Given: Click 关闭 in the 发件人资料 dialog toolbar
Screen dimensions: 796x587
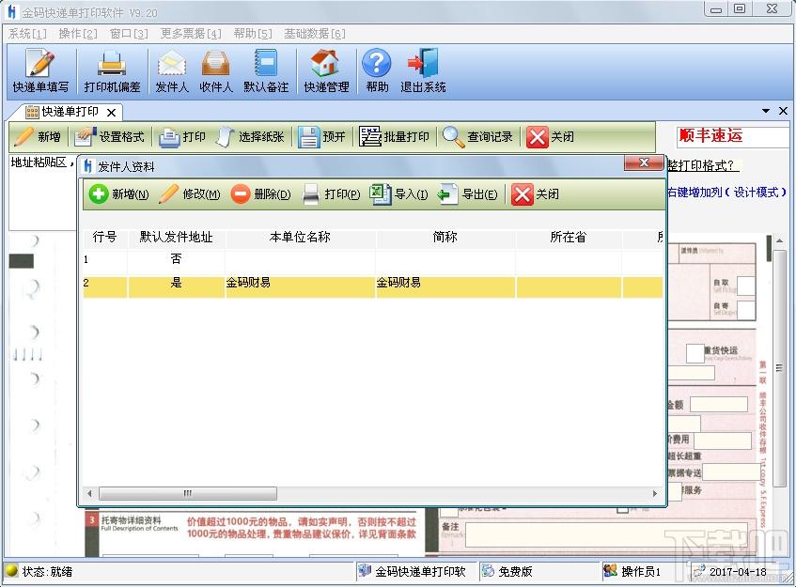Looking at the screenshot, I should [535, 193].
